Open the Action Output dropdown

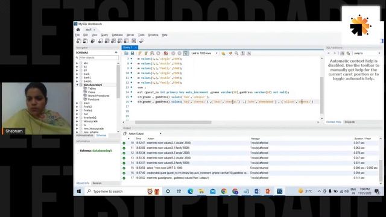tap(145, 134)
